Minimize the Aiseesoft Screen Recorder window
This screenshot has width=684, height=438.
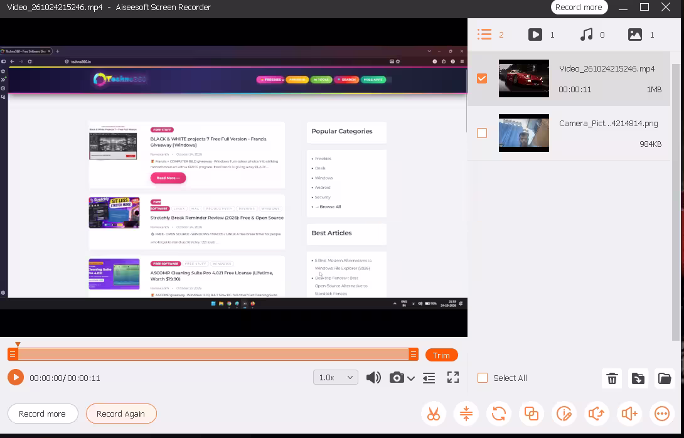click(623, 8)
